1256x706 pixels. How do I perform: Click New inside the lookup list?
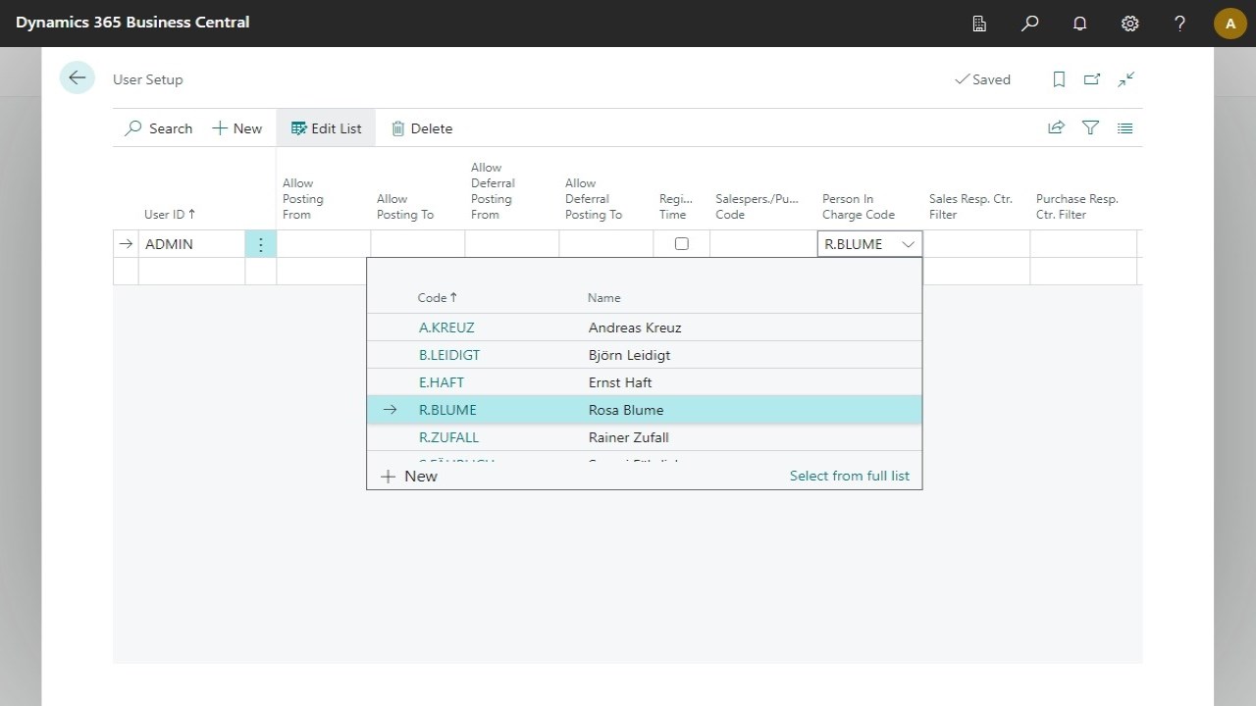[x=408, y=476]
